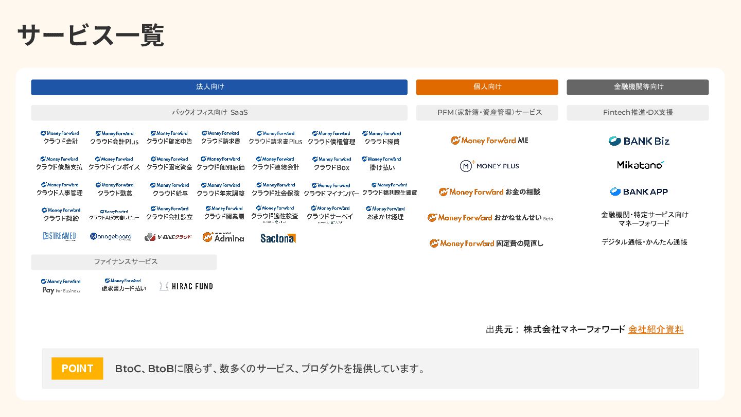741x417 pixels.
Task: Open the クラウド人事管理 logo
Action: point(59,189)
